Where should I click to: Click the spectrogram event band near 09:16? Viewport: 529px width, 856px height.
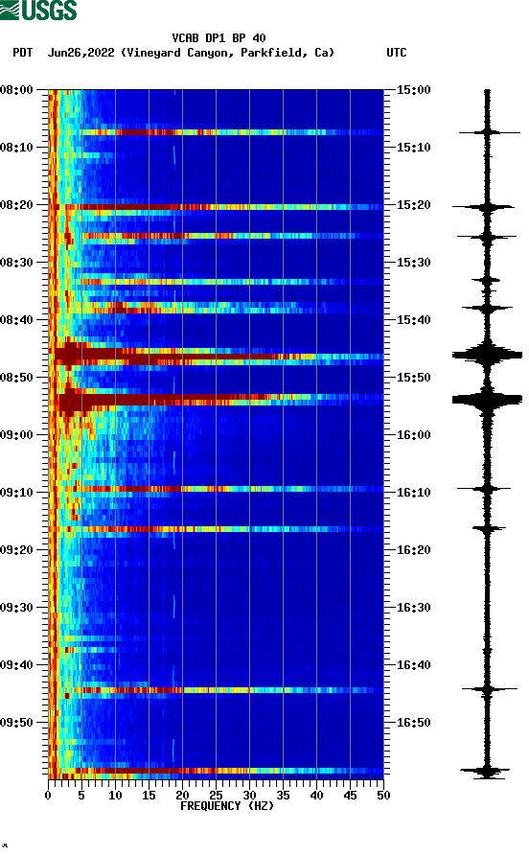point(217,529)
